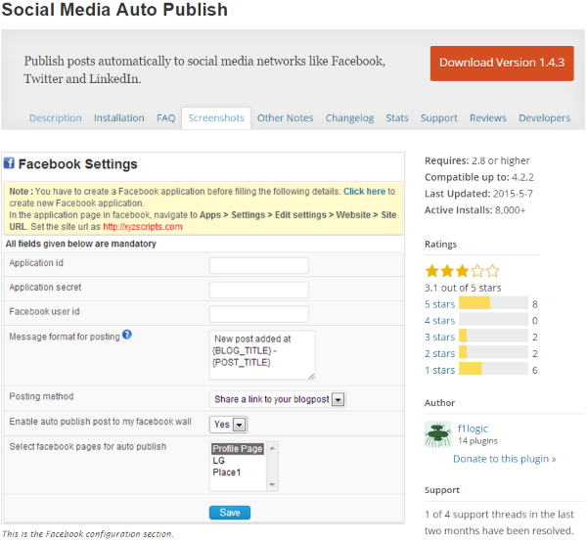Open the f1logic author link

pyautogui.click(x=473, y=429)
